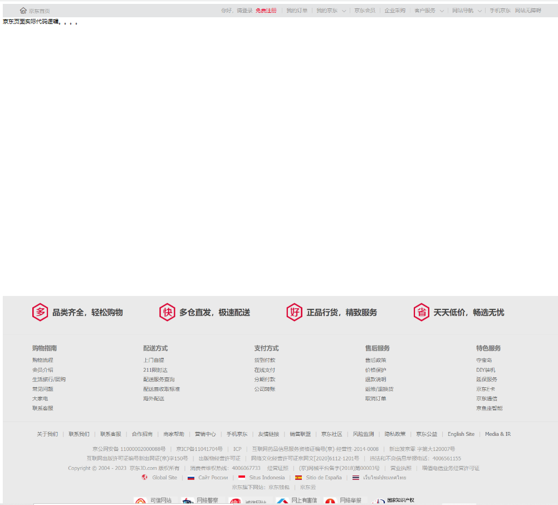Screen dimensions: 558x505
Task: Open the 友情链接 footer link
Action: pos(268,434)
